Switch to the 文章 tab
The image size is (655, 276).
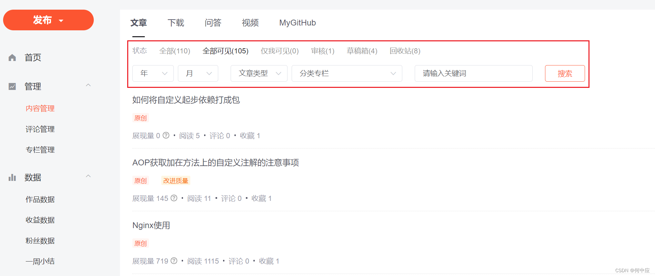tap(139, 23)
